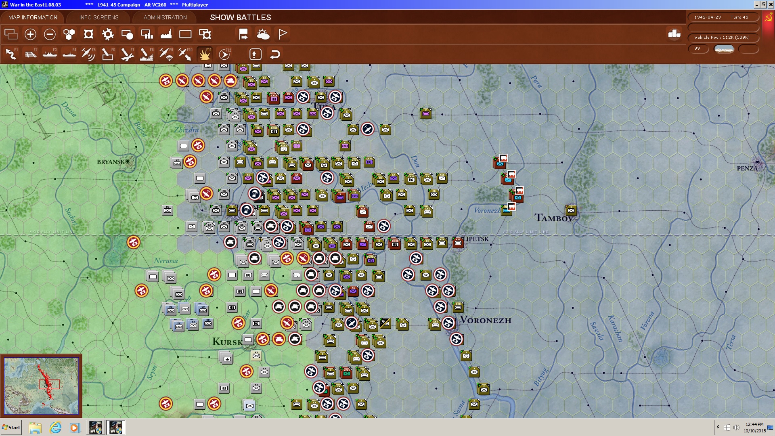Screen dimensions: 775x436
Task: Select the F9 air transport icon
Action: [166, 54]
